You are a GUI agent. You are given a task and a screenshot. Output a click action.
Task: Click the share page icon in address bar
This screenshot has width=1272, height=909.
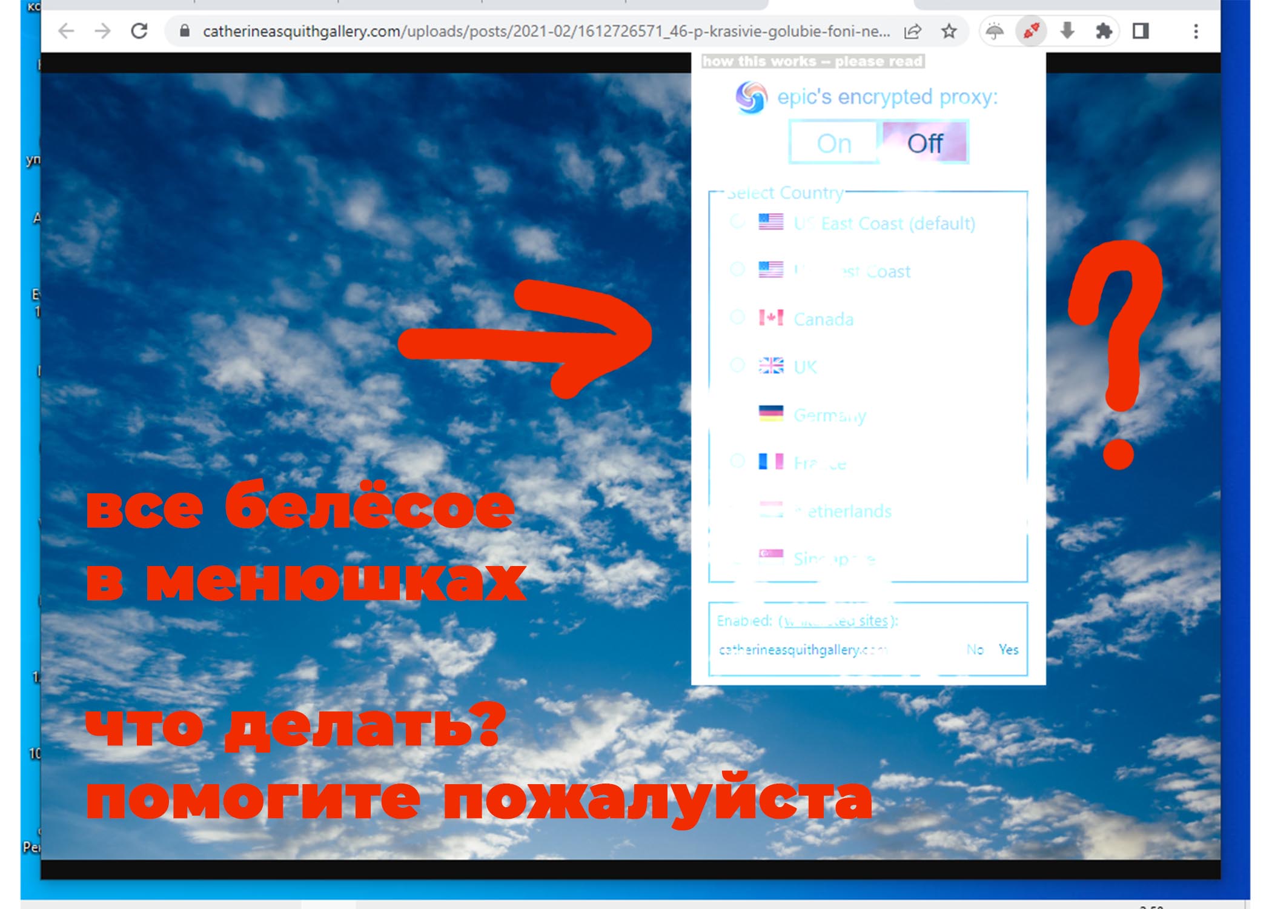tap(912, 31)
